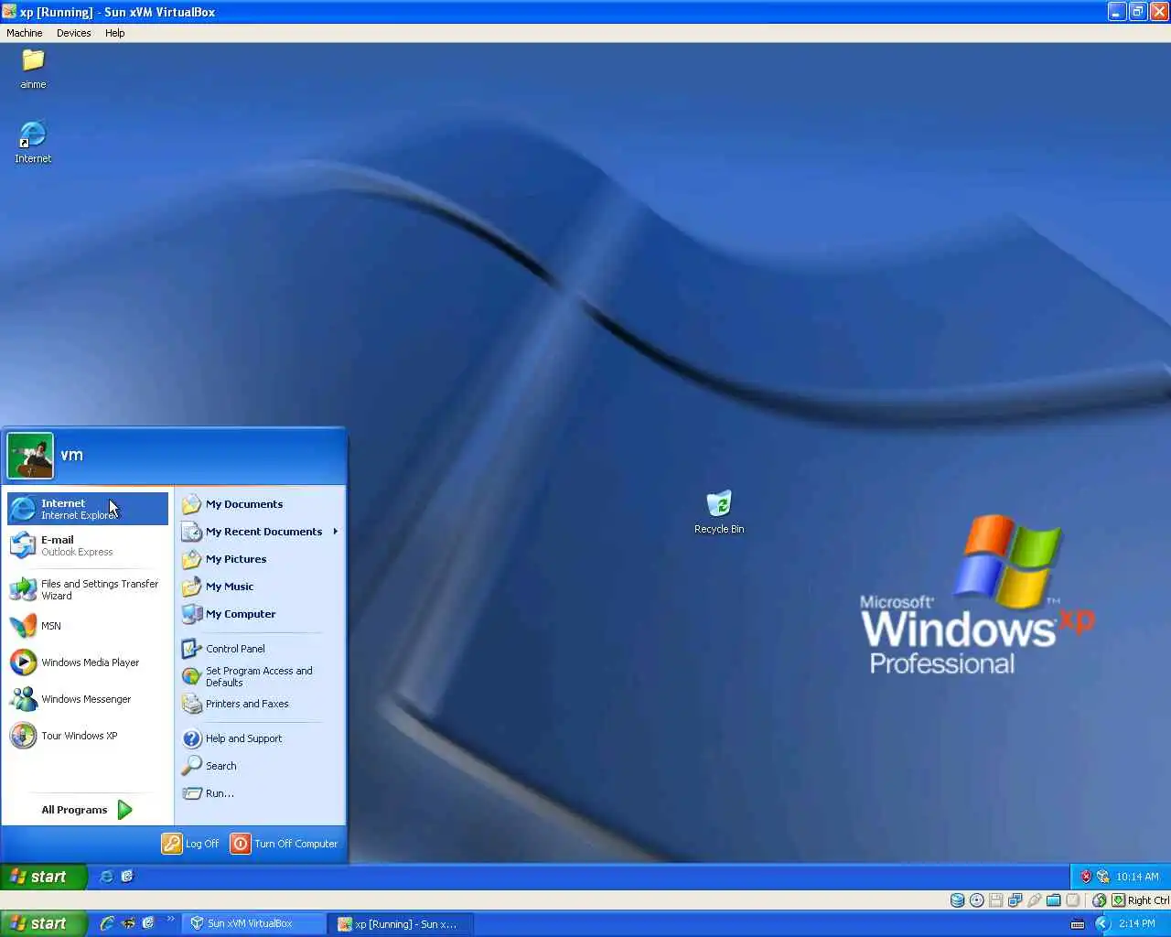Open Files and Settings Transfer Wizard
The image size is (1171, 937).
coord(88,589)
